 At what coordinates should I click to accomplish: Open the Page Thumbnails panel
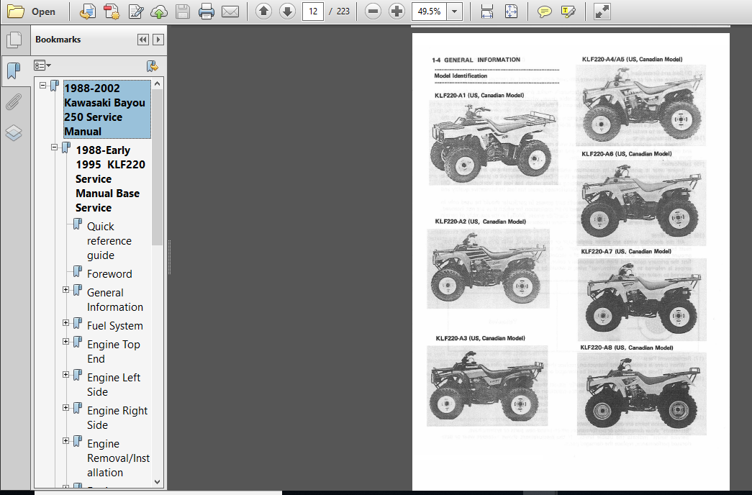14,40
